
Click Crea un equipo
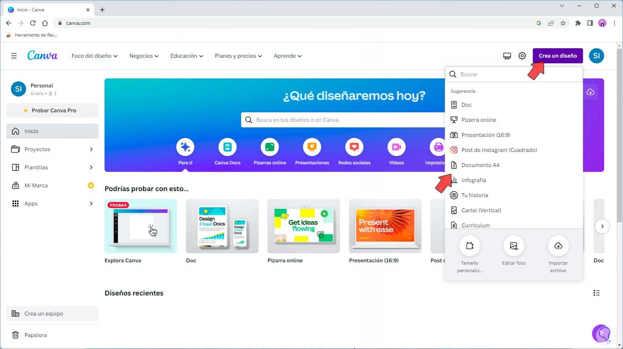52,314
